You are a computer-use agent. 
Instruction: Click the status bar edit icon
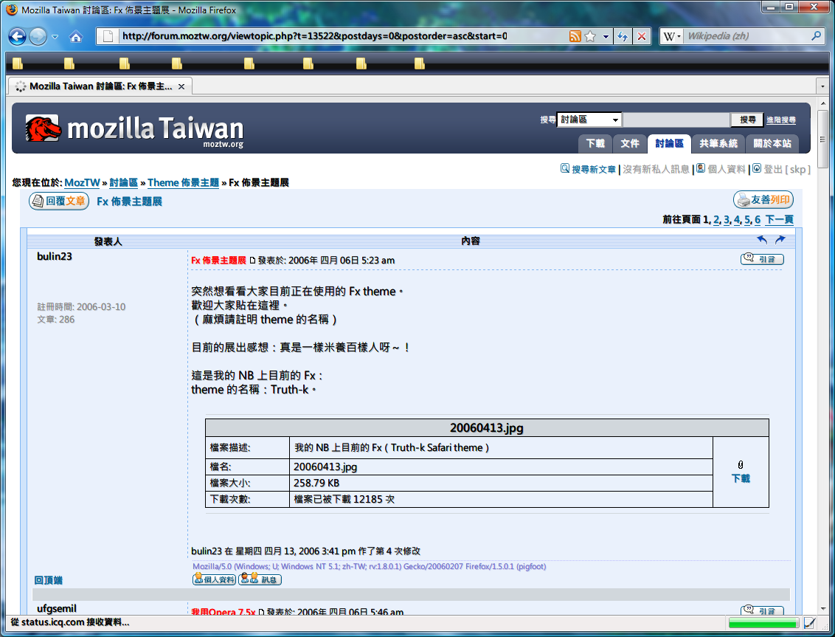810,622
